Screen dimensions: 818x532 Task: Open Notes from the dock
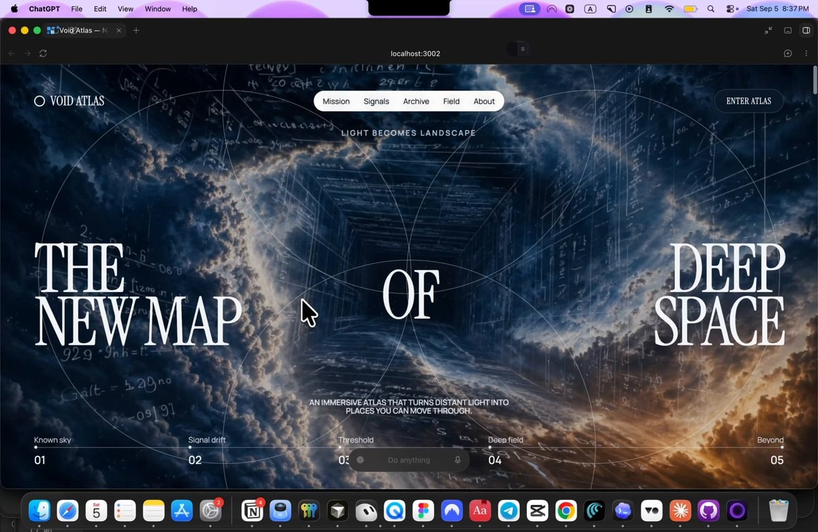click(153, 510)
